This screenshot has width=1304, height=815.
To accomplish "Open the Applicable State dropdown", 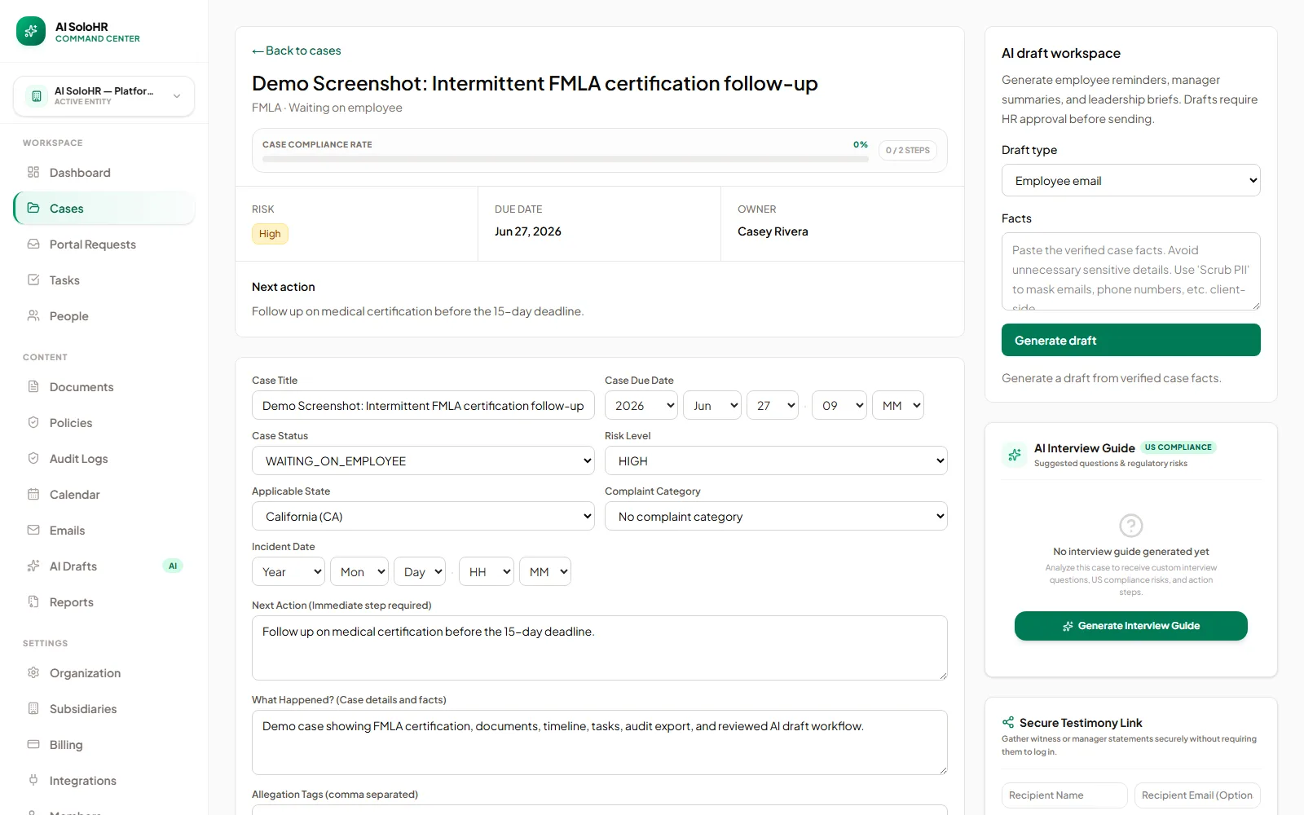I will pyautogui.click(x=423, y=516).
